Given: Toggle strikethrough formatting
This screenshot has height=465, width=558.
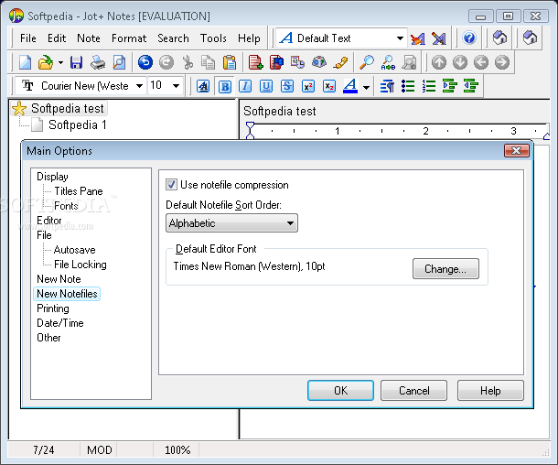Looking at the screenshot, I should pos(287,87).
